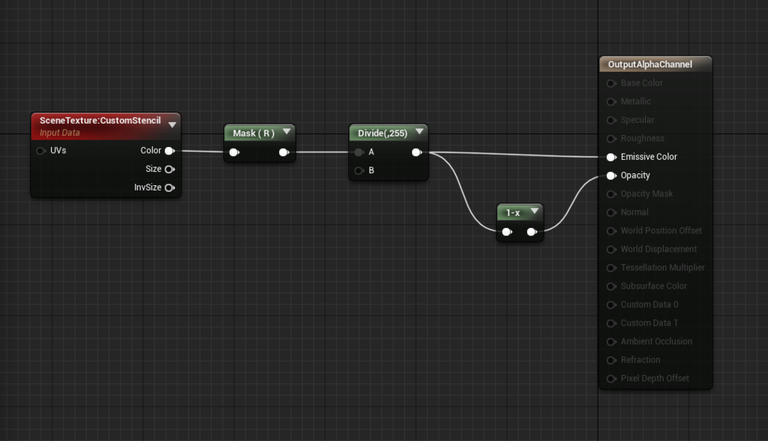Click the Metallic input pin
Viewport: 768px width, 441px height.
coord(611,102)
